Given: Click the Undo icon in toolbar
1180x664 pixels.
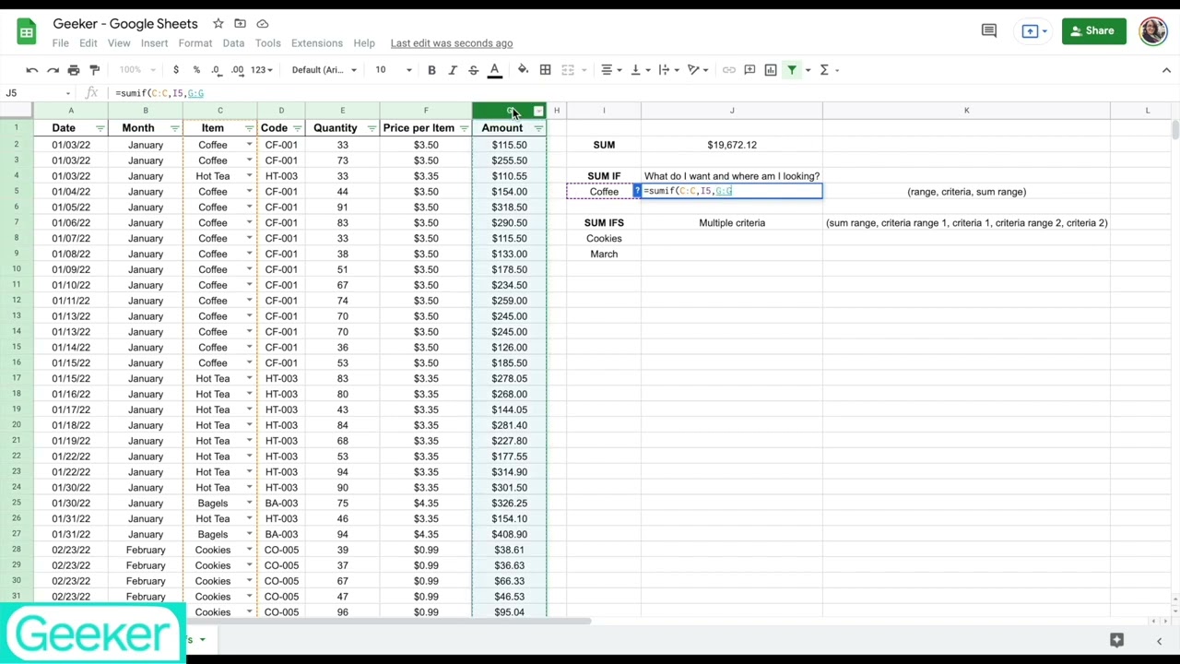Looking at the screenshot, I should pyautogui.click(x=32, y=70).
